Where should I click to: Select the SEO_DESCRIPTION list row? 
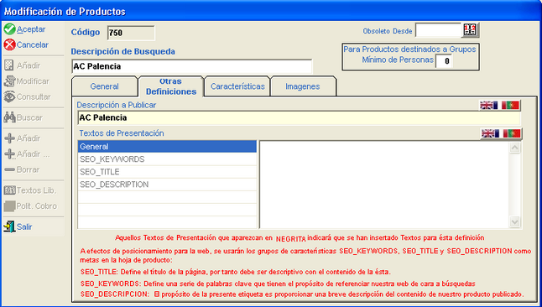click(167, 185)
